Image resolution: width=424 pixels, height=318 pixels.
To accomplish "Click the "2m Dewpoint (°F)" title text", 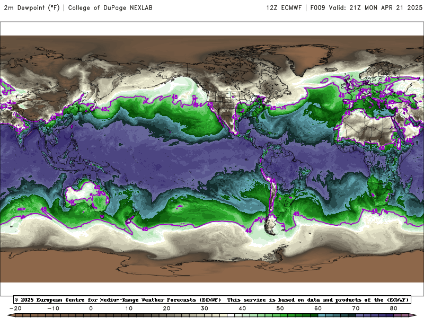I will pyautogui.click(x=32, y=7).
